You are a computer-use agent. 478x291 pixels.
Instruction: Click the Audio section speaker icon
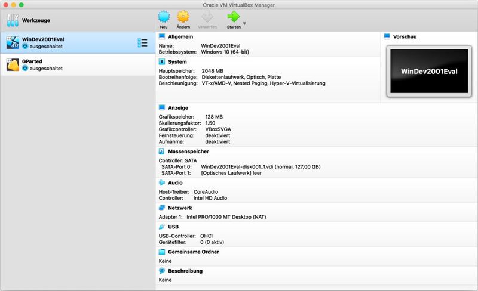pos(161,182)
